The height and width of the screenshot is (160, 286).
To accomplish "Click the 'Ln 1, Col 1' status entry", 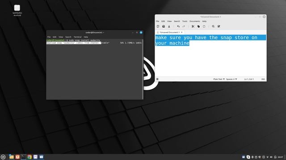I will [249, 79].
